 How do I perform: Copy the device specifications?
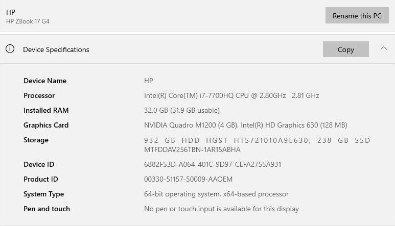tap(345, 49)
